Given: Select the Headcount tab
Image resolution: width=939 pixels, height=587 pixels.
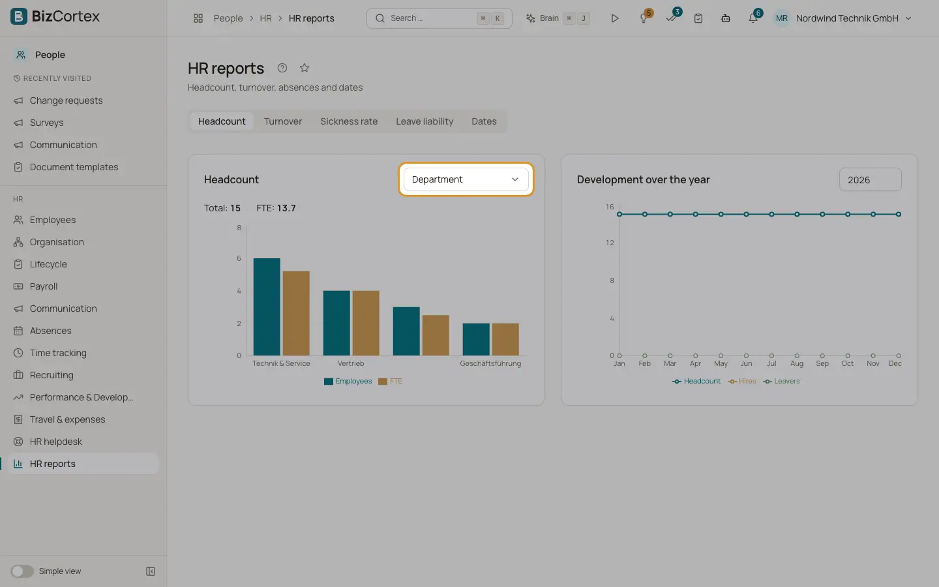Looking at the screenshot, I should pyautogui.click(x=222, y=121).
